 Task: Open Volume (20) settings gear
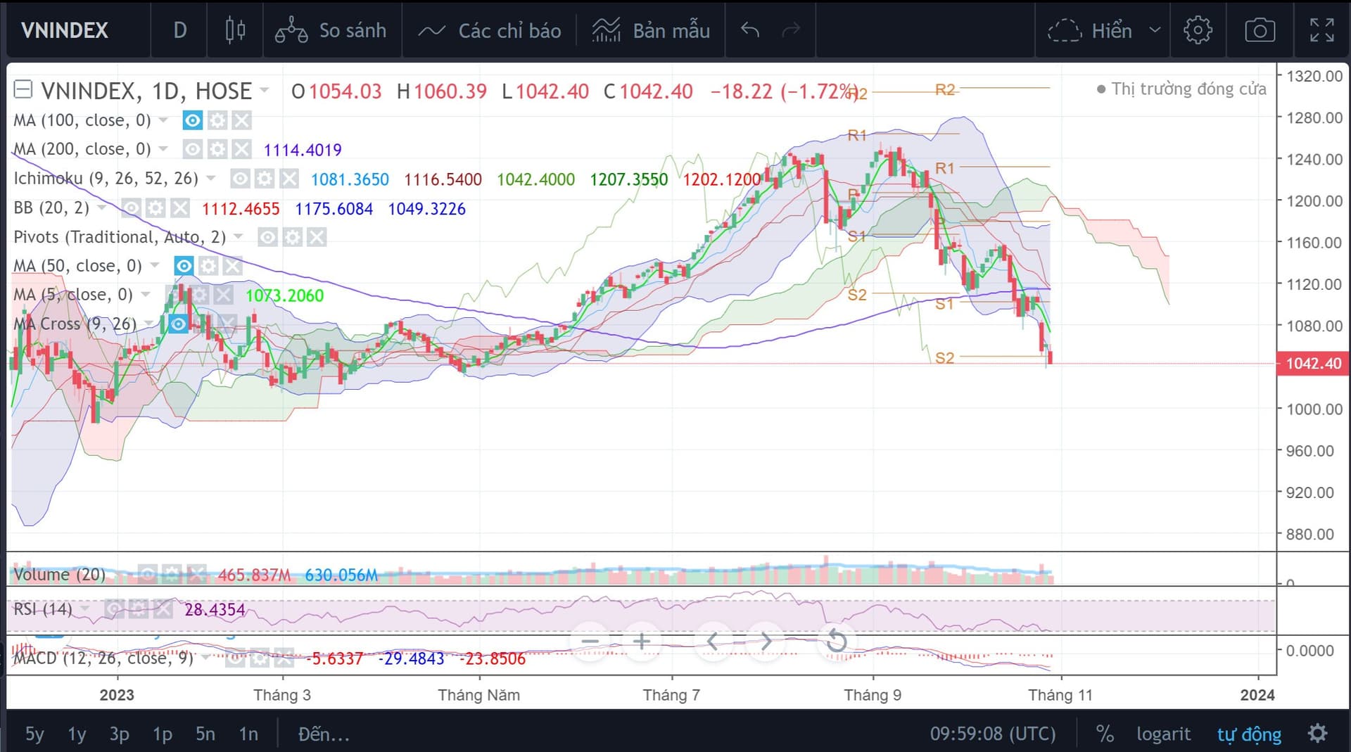tap(172, 575)
